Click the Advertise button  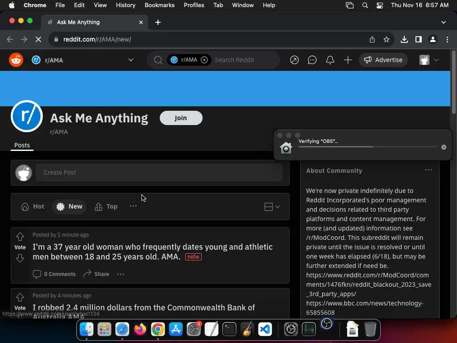(x=383, y=60)
